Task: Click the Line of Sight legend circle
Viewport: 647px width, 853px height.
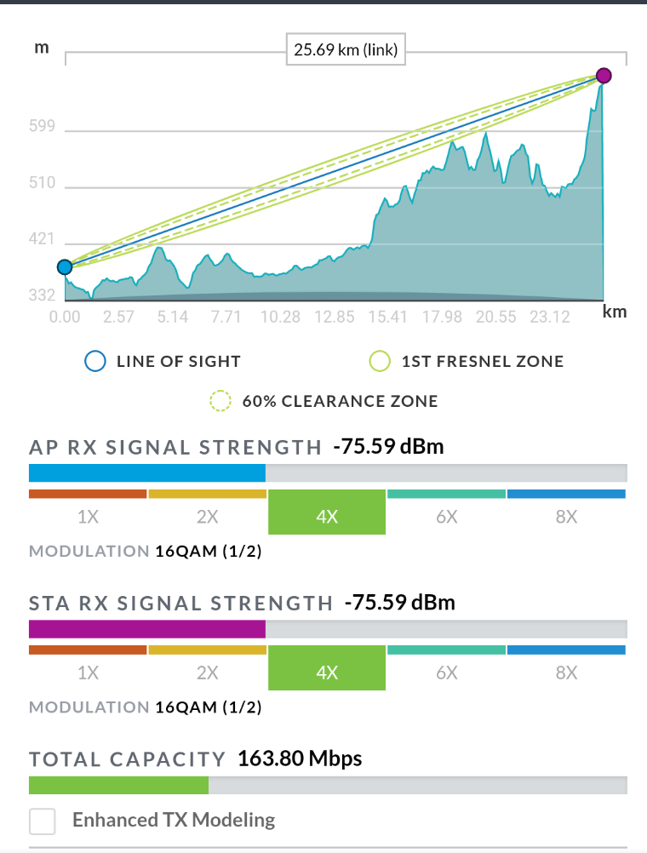Action: click(x=95, y=362)
